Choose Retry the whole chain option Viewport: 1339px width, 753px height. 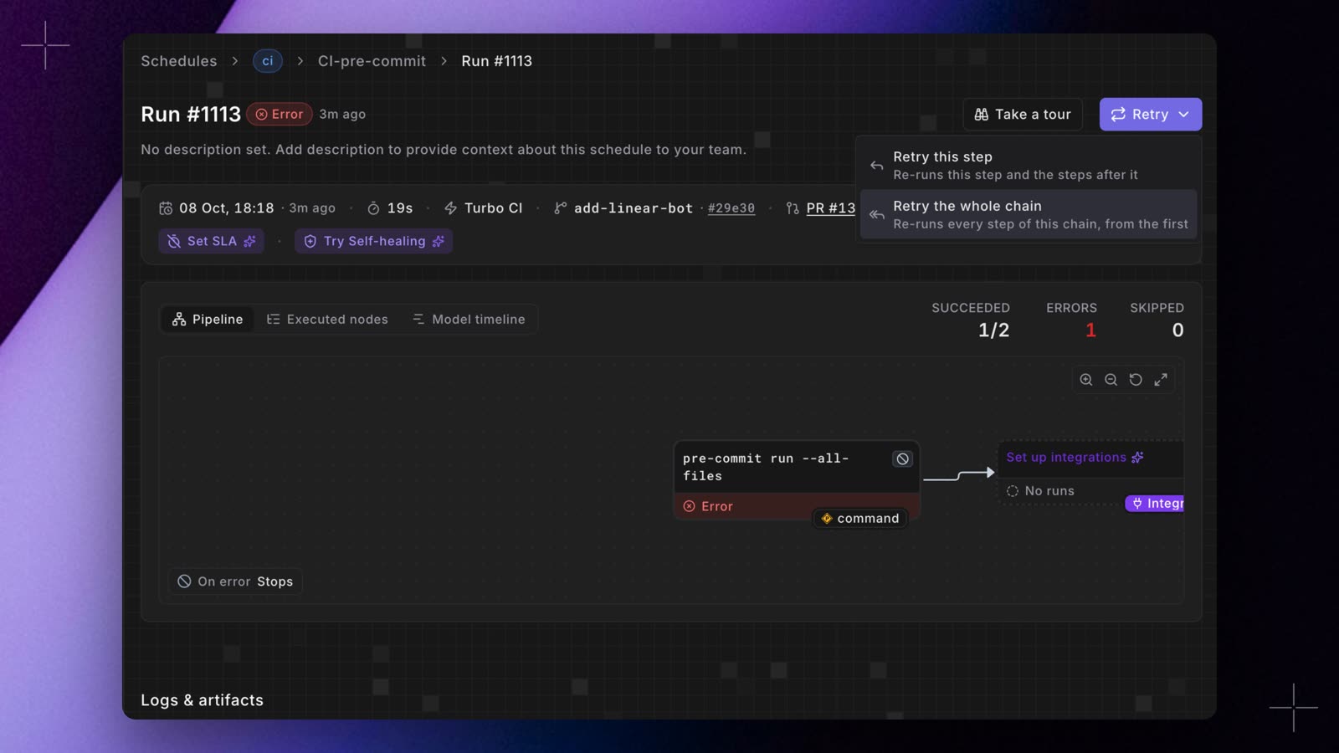1029,214
